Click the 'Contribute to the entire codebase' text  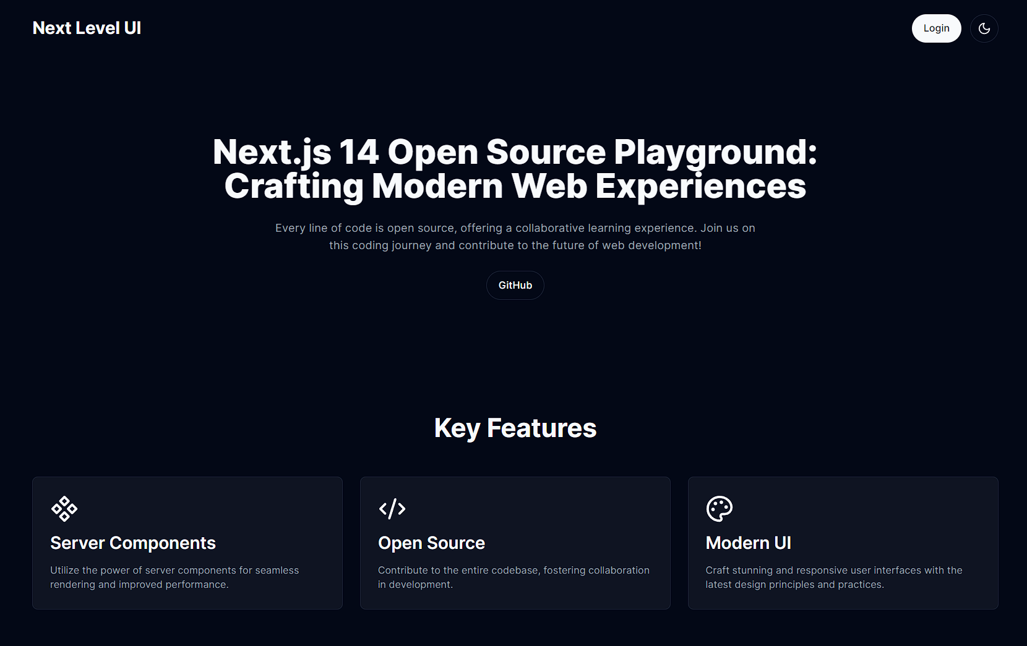point(513,571)
